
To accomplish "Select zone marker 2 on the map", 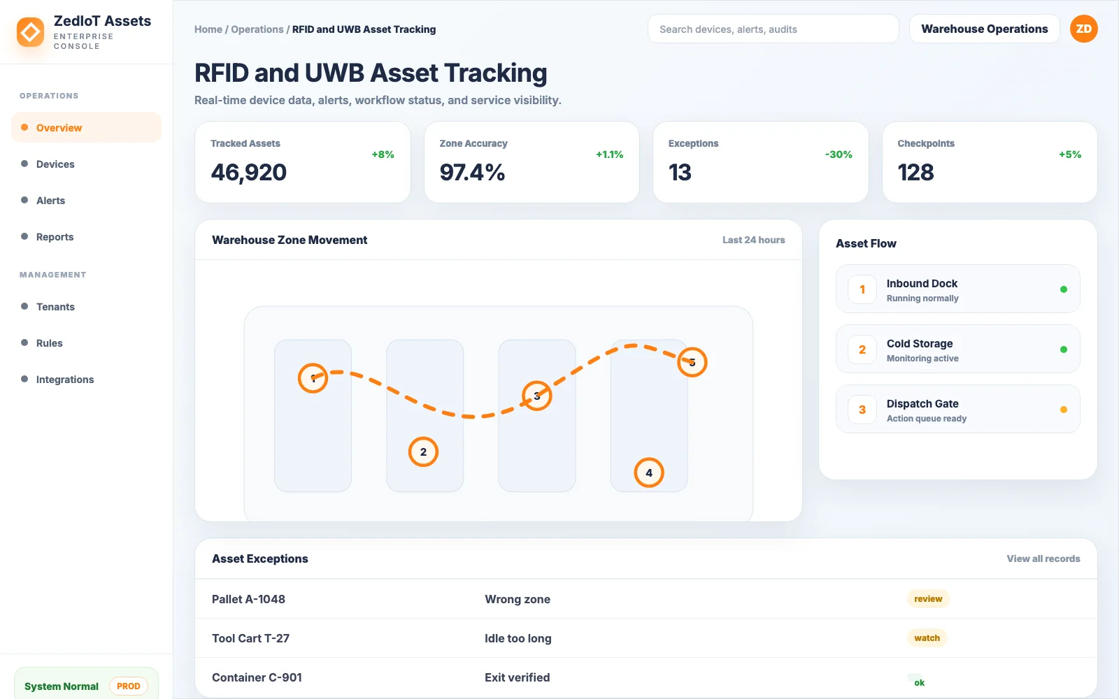I will pyautogui.click(x=423, y=452).
